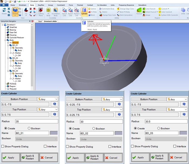The image size is (189, 164).
Task: Click the Faceset region tool
Action: [x=139, y=11]
